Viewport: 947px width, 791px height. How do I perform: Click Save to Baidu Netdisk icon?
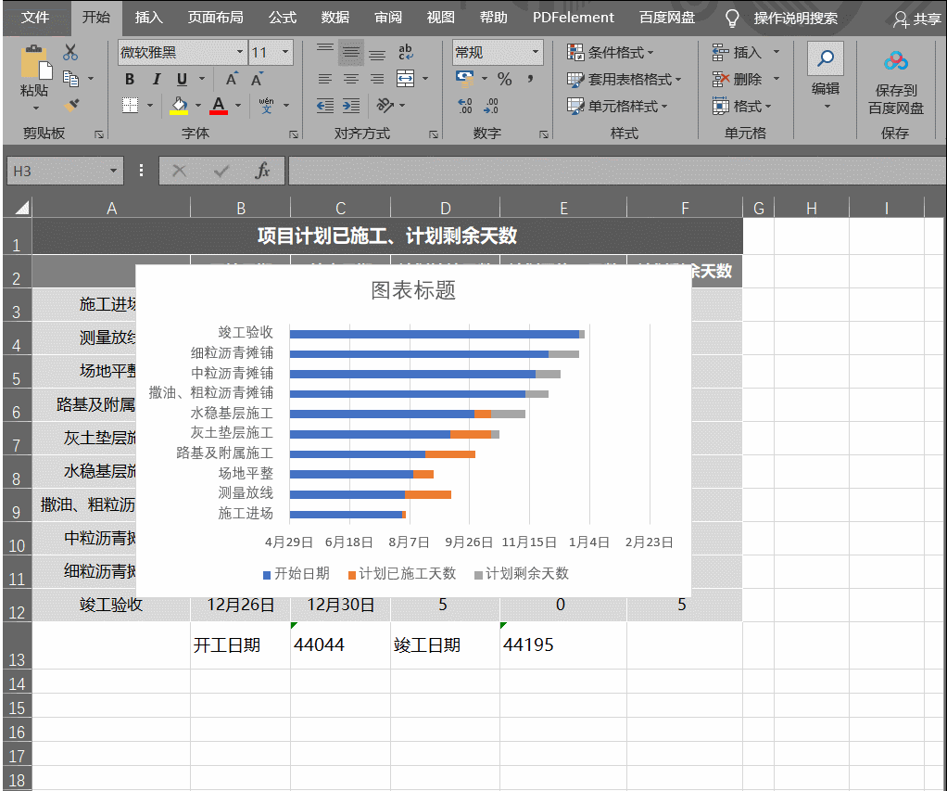coord(896,60)
